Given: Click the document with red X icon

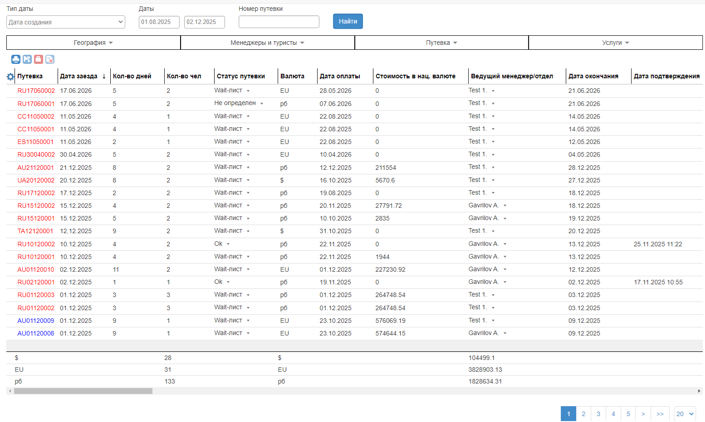Looking at the screenshot, I should click(50, 59).
